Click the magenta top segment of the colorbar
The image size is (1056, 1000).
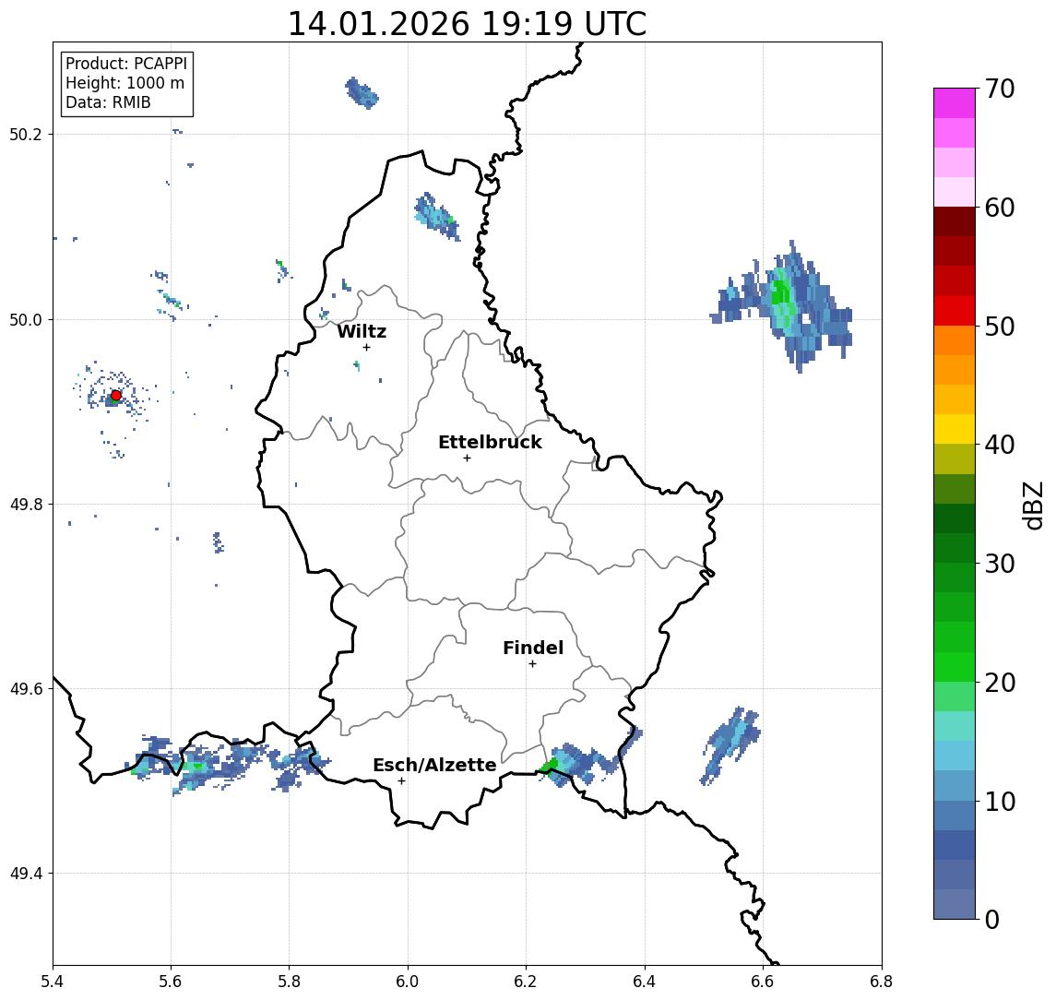coord(955,103)
